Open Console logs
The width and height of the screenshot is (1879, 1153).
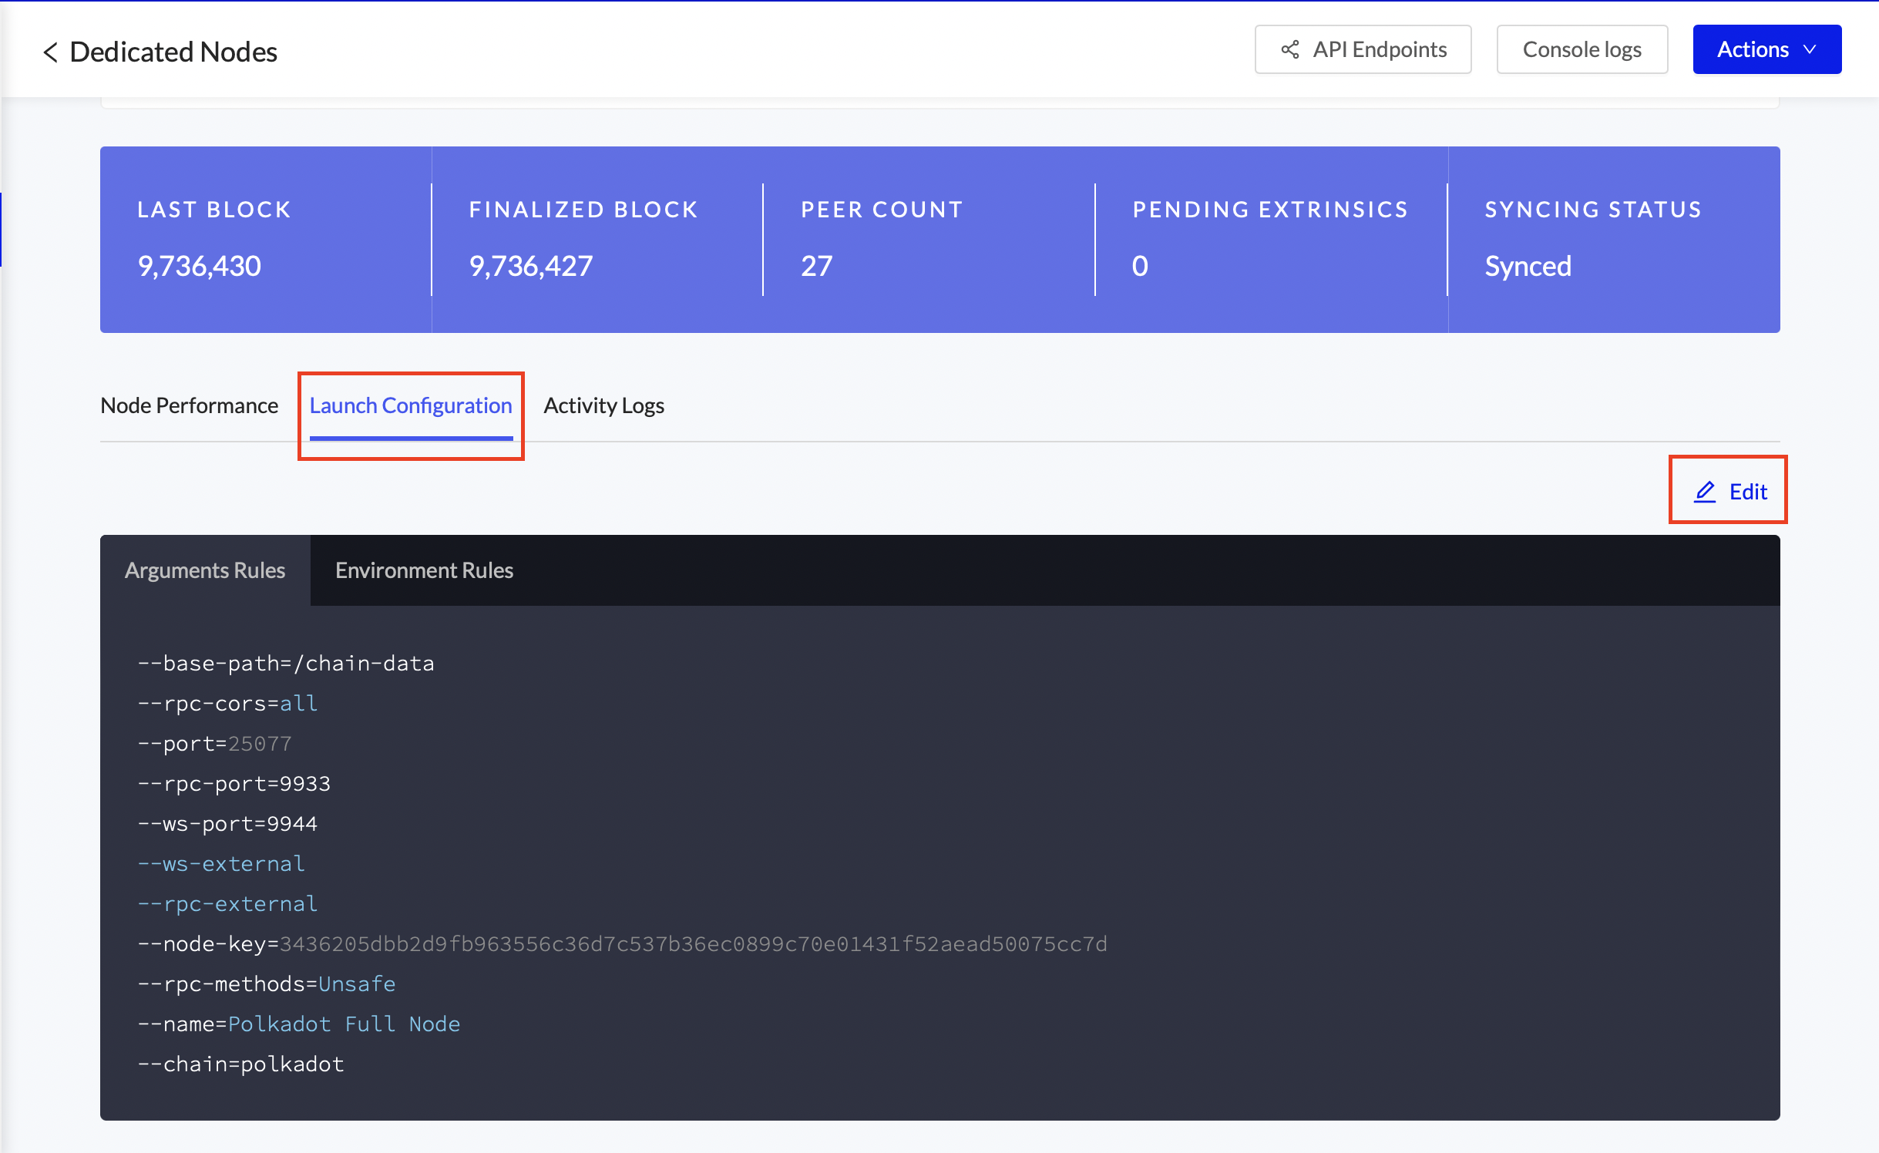coord(1582,50)
